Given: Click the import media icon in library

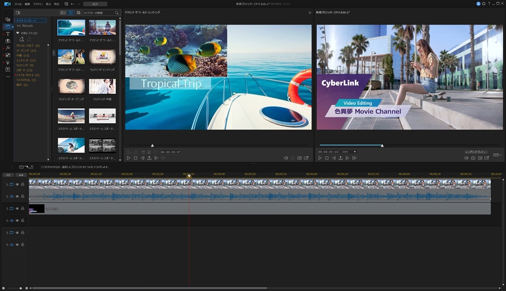Looking at the screenshot, I should tap(18, 12).
